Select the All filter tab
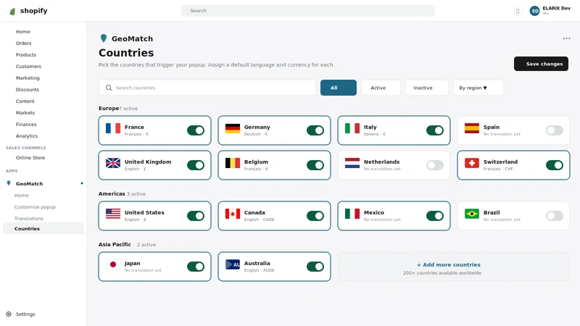Image resolution: width=580 pixels, height=326 pixels. pos(339,88)
